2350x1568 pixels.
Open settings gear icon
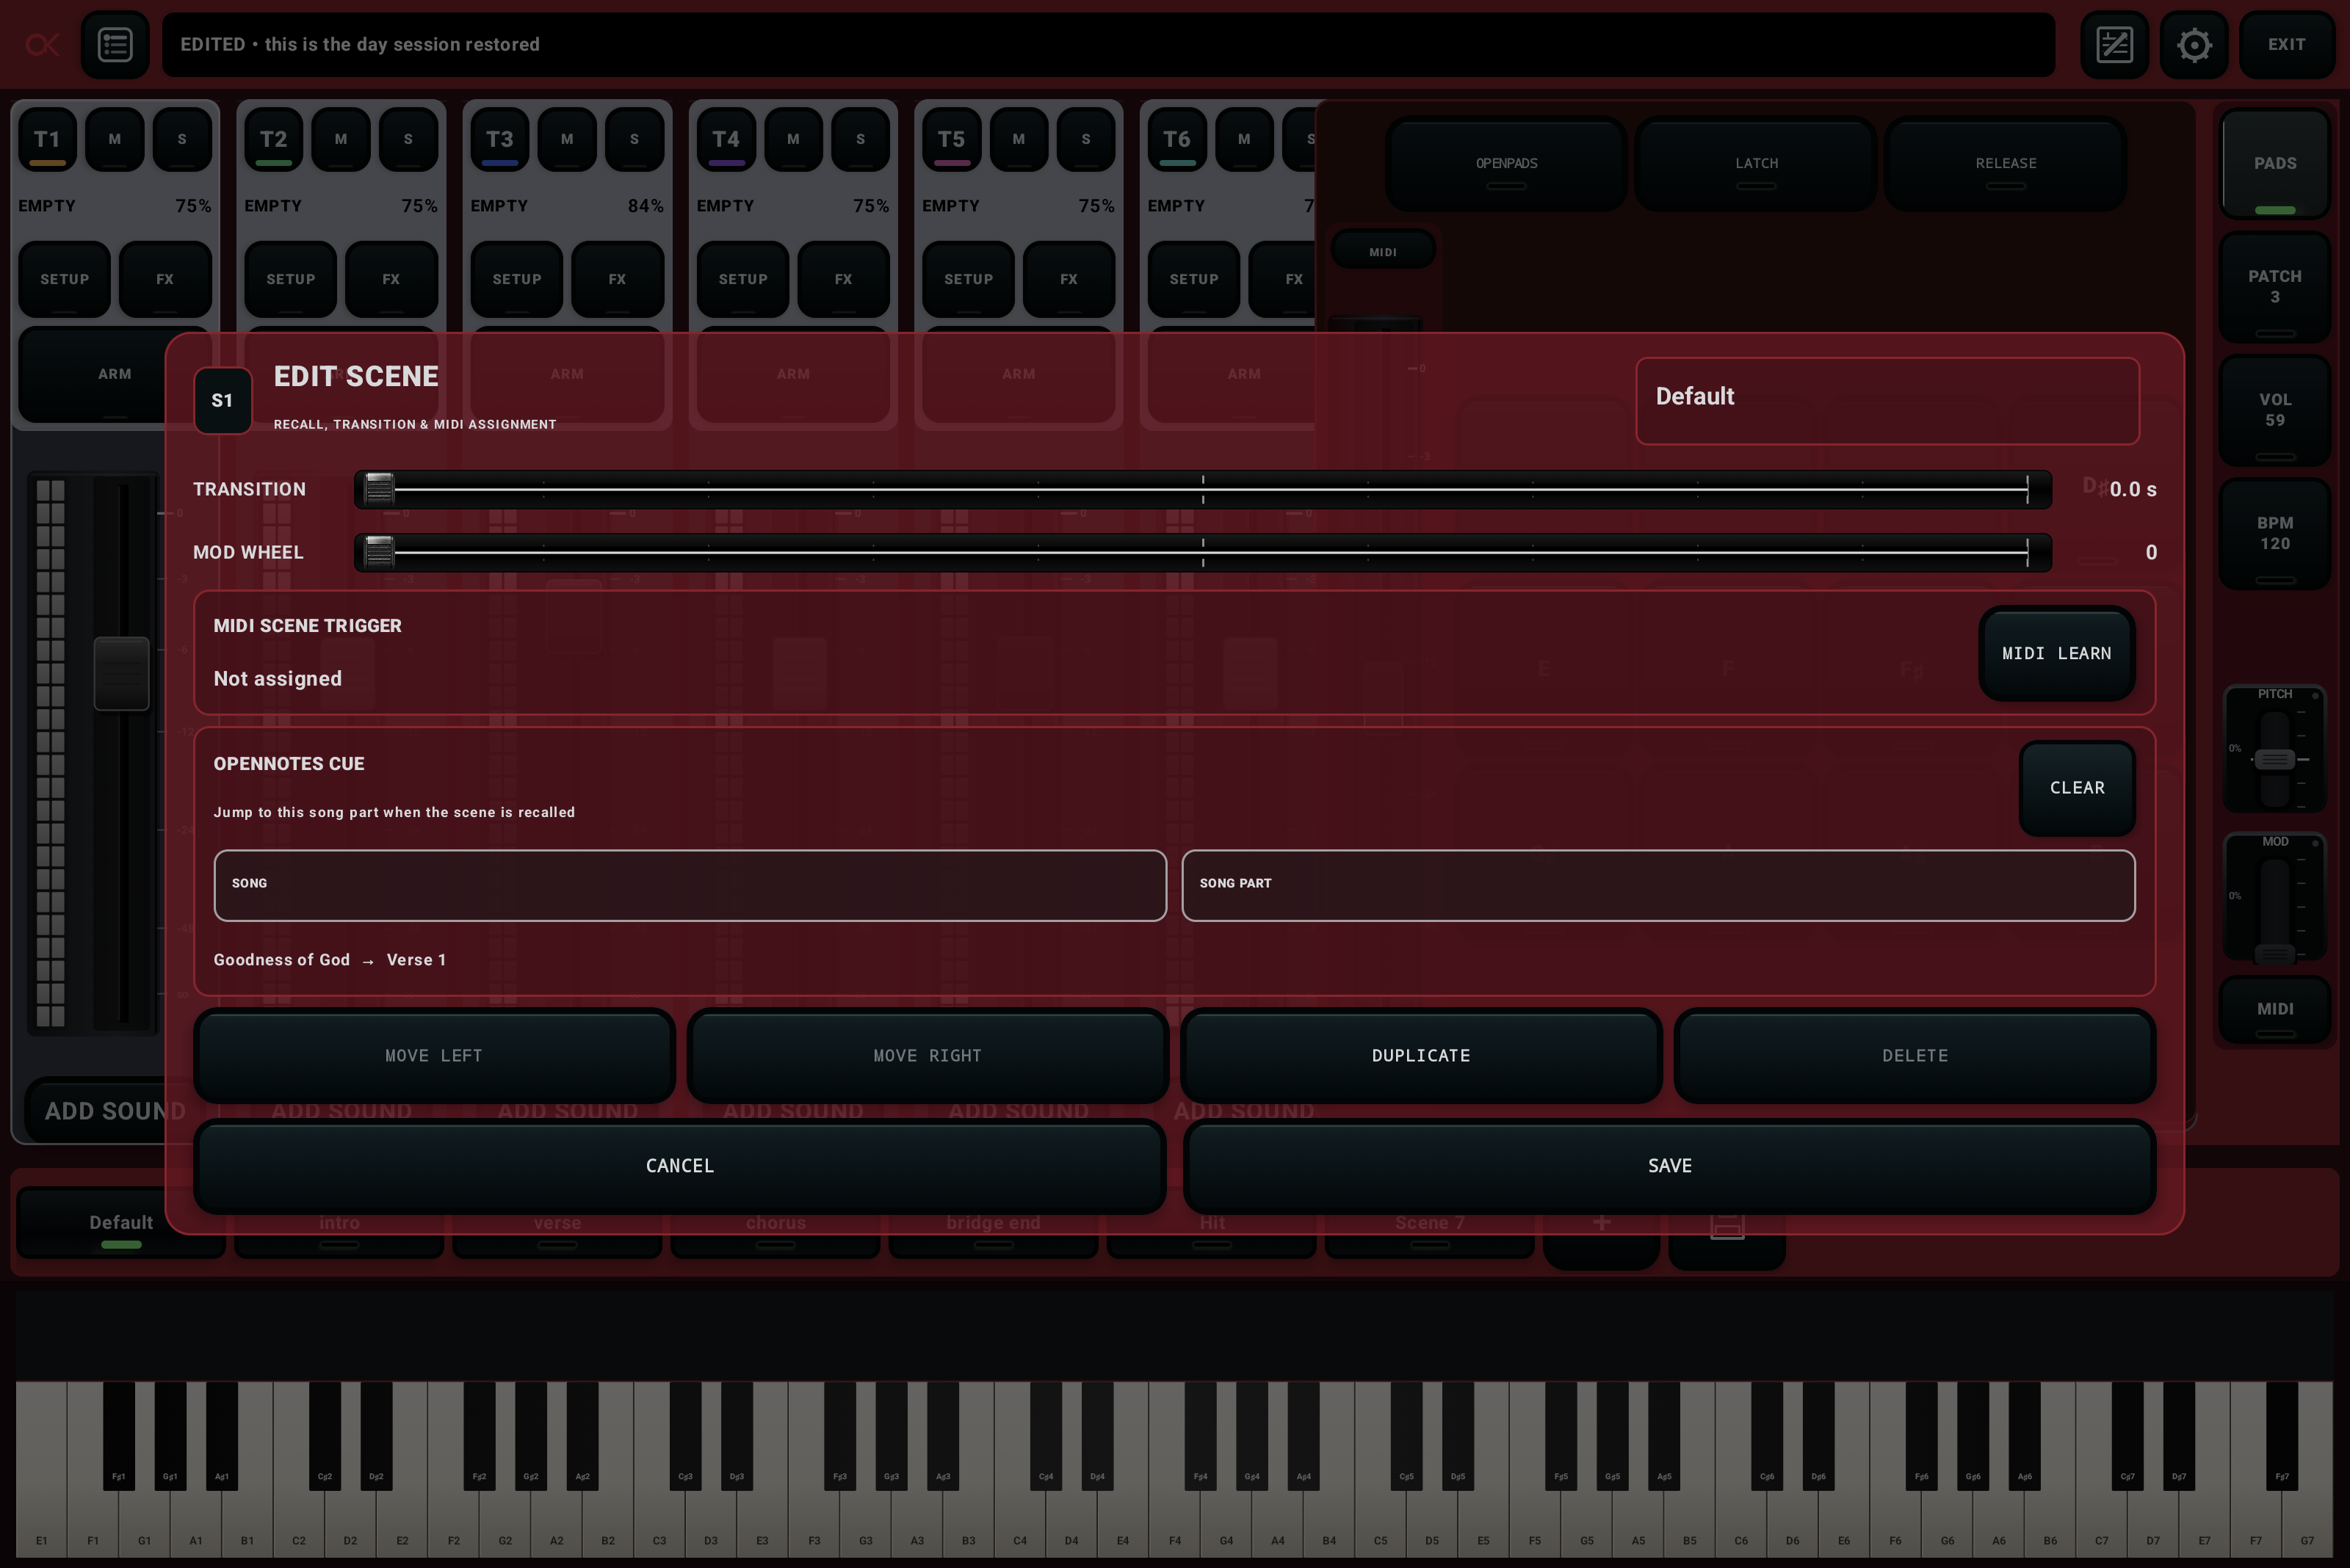click(x=2193, y=45)
